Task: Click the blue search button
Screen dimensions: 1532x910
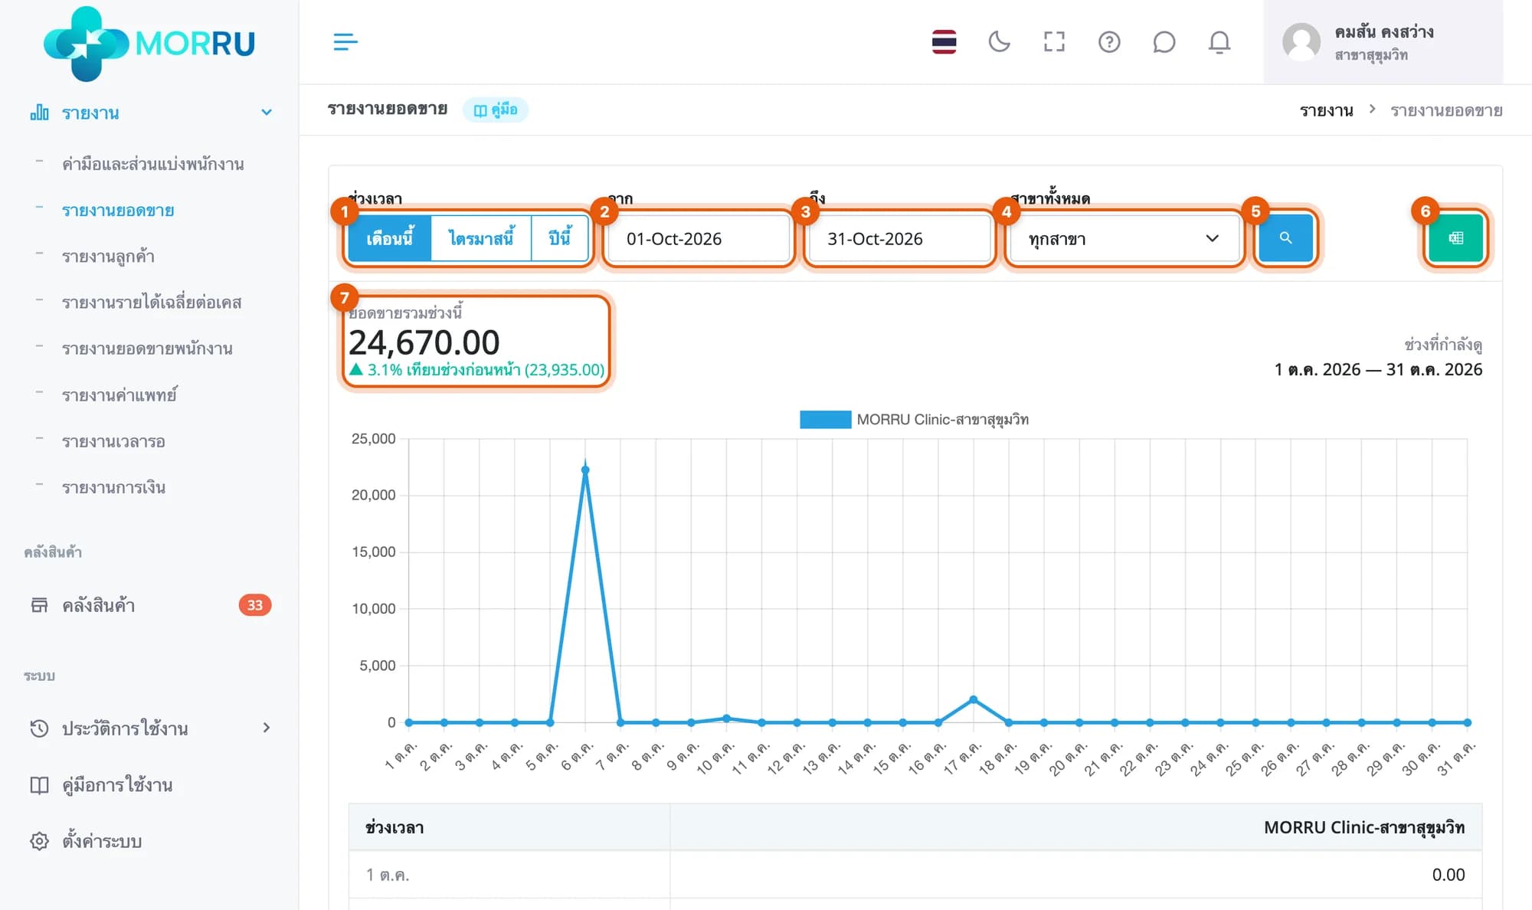Action: point(1285,238)
